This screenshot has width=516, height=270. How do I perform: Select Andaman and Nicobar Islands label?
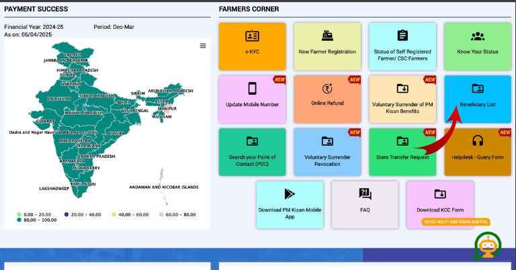click(164, 187)
